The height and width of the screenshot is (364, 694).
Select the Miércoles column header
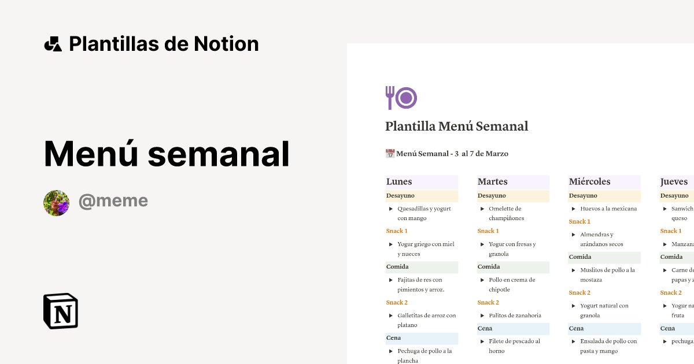tap(589, 181)
